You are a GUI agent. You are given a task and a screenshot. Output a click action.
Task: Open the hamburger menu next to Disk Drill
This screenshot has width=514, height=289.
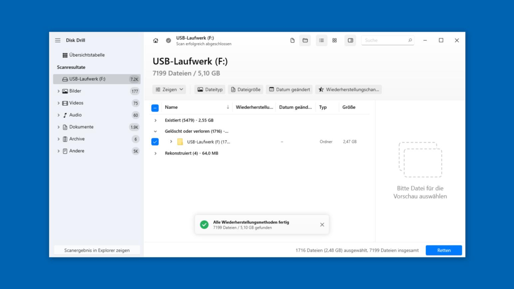click(x=58, y=41)
